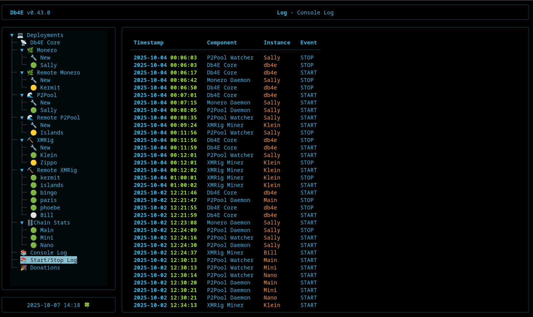This screenshot has height=317, width=533.
Task: Collapse the Deployments tree root
Action: coord(12,35)
